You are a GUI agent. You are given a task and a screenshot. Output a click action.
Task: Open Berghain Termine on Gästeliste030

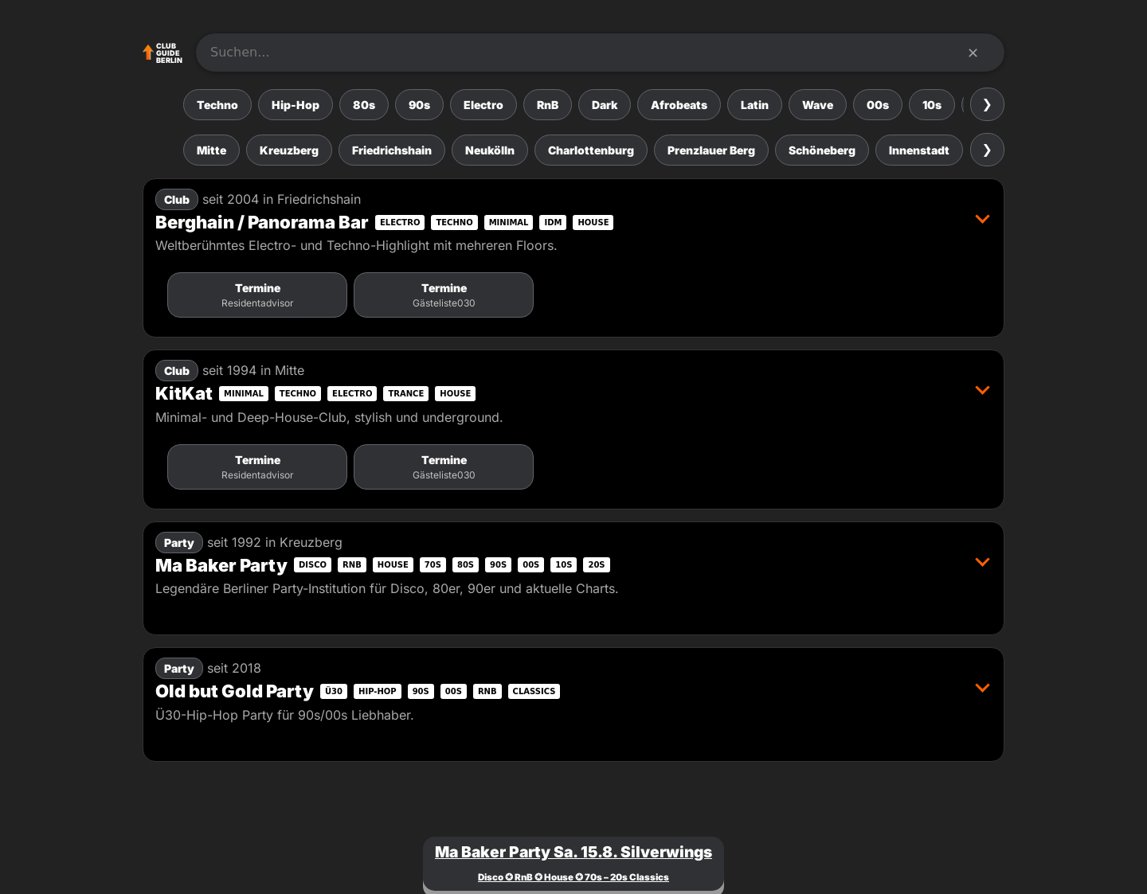point(444,295)
